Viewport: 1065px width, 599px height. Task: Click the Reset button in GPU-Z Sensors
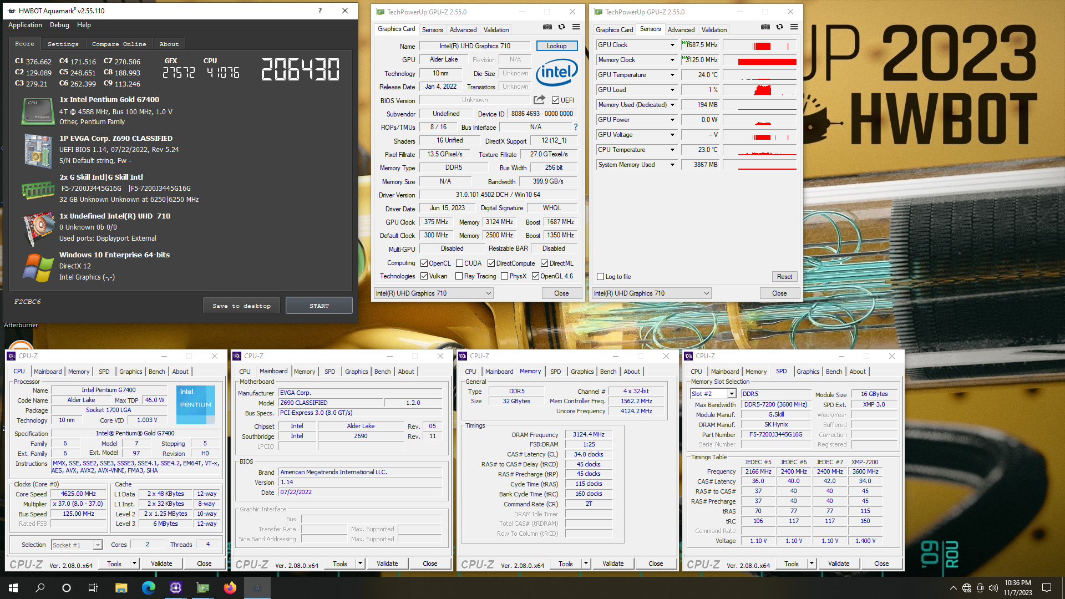784,277
